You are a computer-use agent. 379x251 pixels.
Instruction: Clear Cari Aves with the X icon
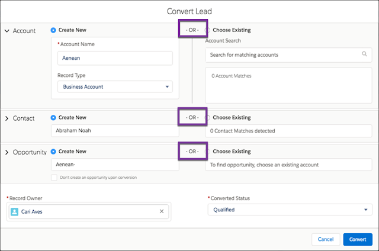point(162,211)
